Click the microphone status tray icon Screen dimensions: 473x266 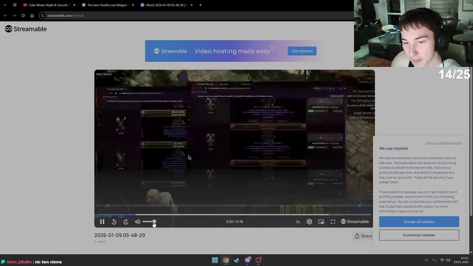pos(435,260)
